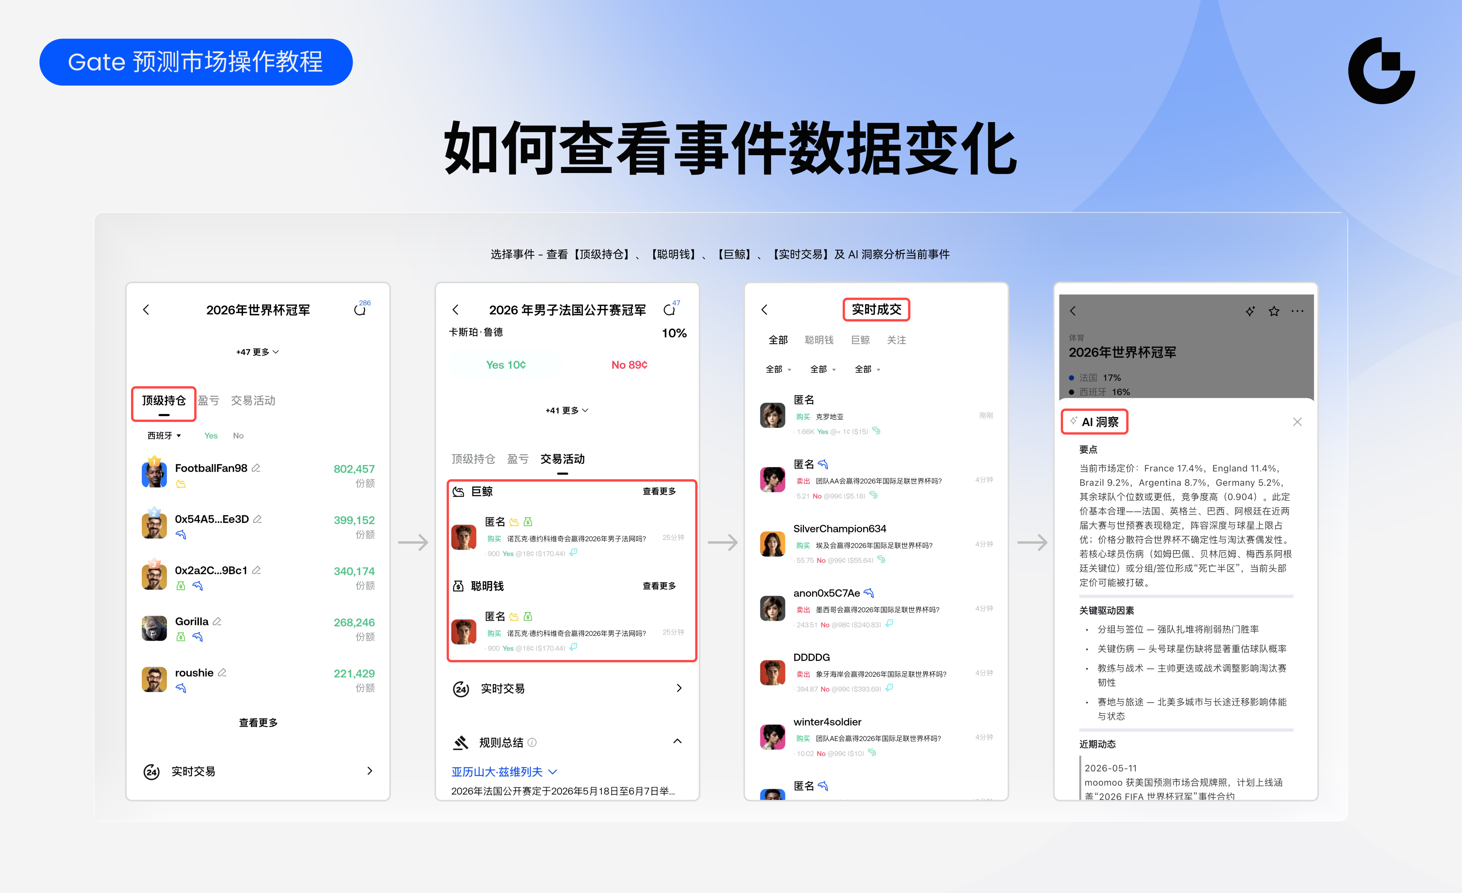Toggle the star favorite in the dark header

point(1274,311)
